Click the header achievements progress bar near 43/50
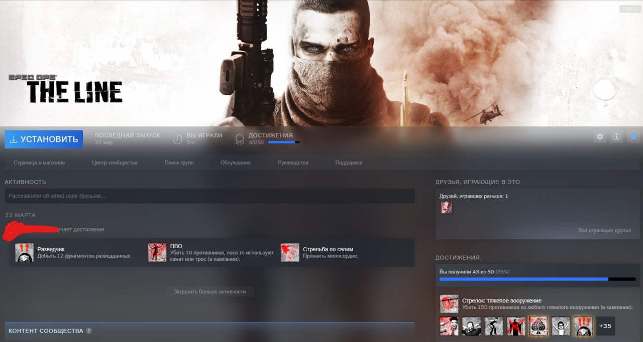Image resolution: width=643 pixels, height=342 pixels. [x=284, y=142]
